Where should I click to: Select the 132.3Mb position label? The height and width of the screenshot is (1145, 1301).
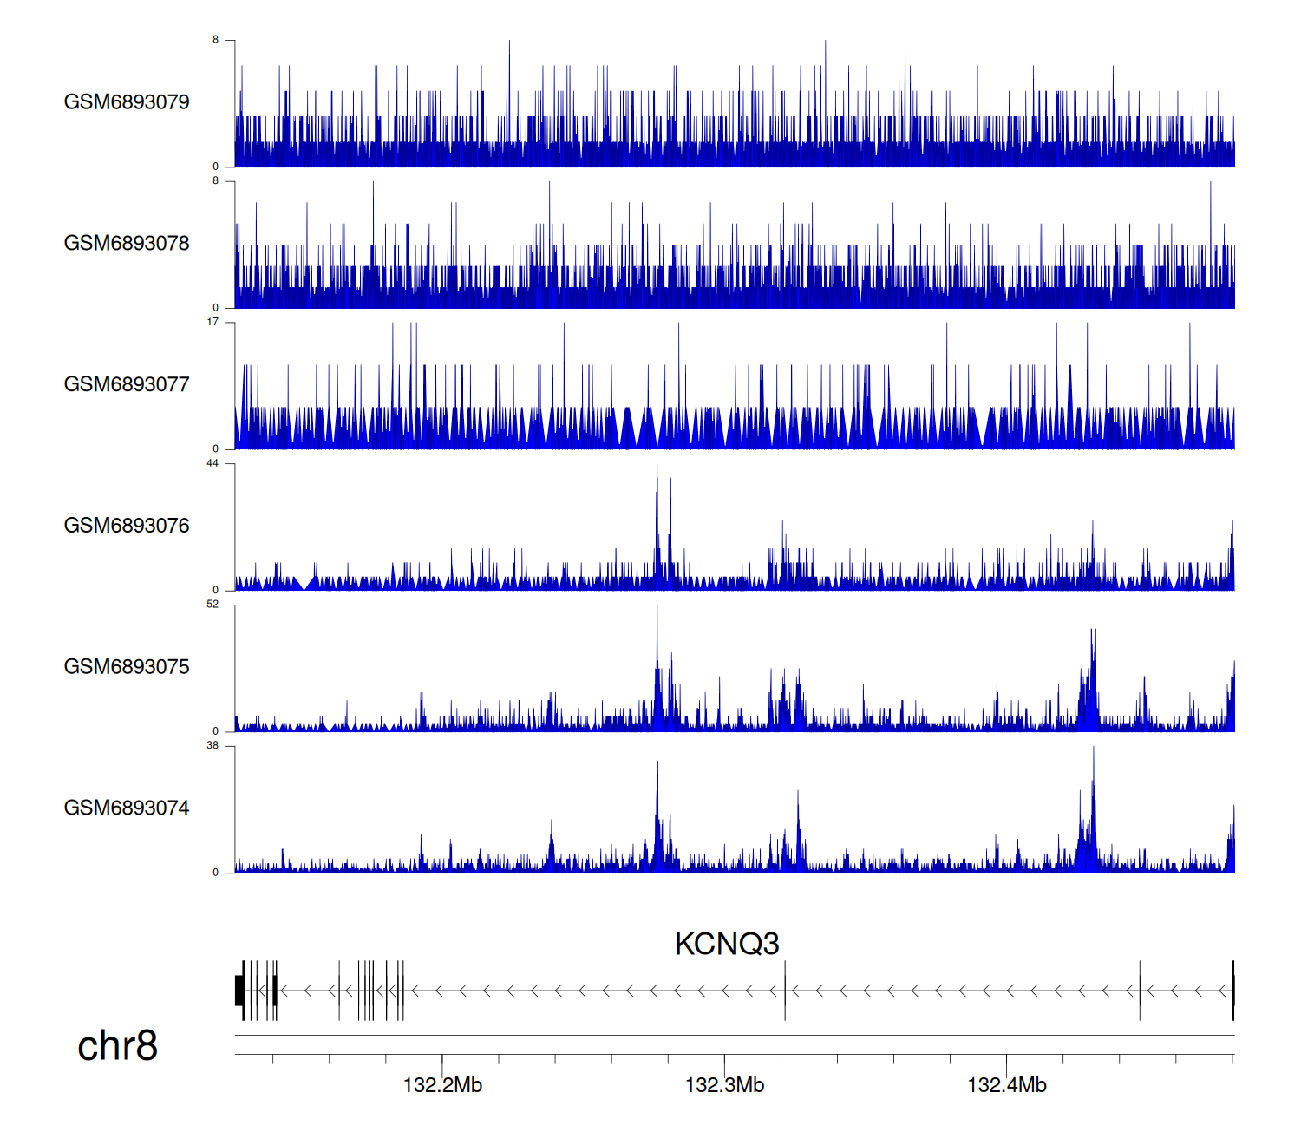(724, 1085)
